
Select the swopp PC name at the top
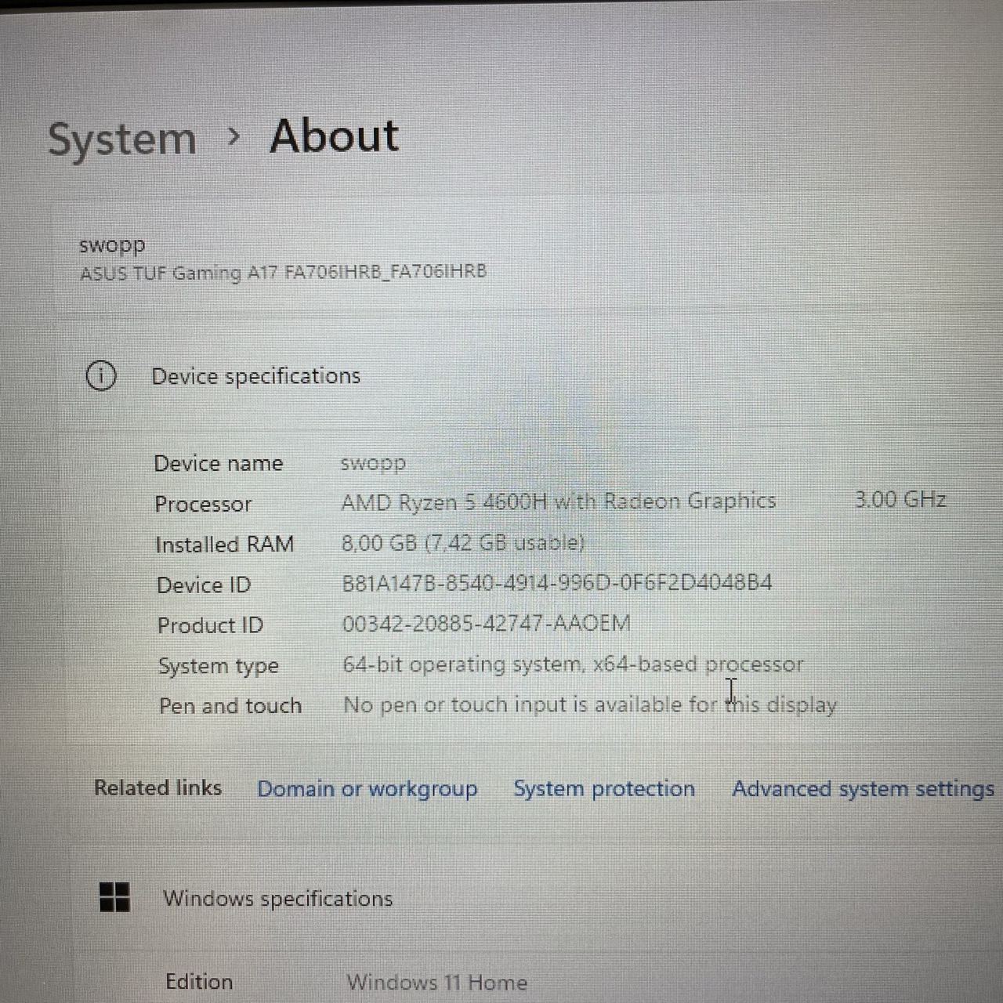click(112, 246)
